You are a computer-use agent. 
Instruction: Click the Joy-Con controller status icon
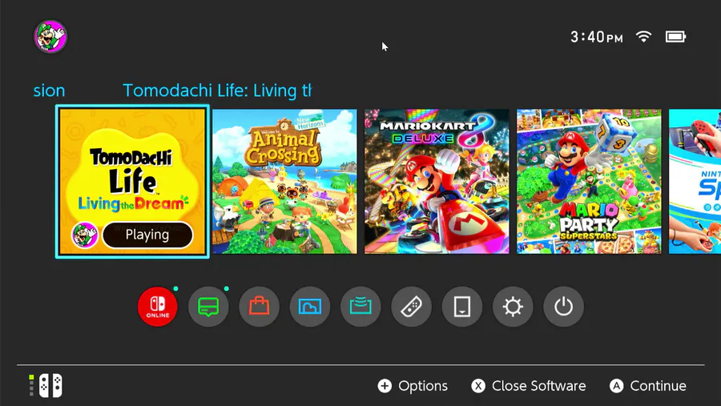tap(46, 386)
